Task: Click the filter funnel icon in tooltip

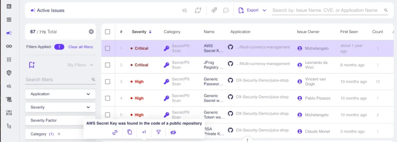Action: pos(159,132)
